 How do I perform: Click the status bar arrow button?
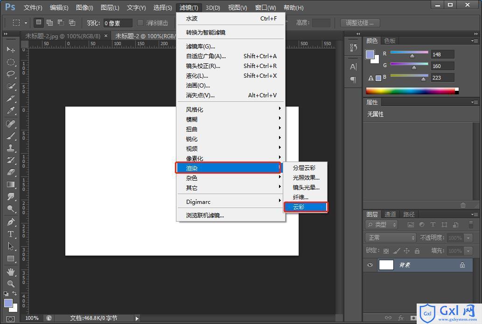137,318
